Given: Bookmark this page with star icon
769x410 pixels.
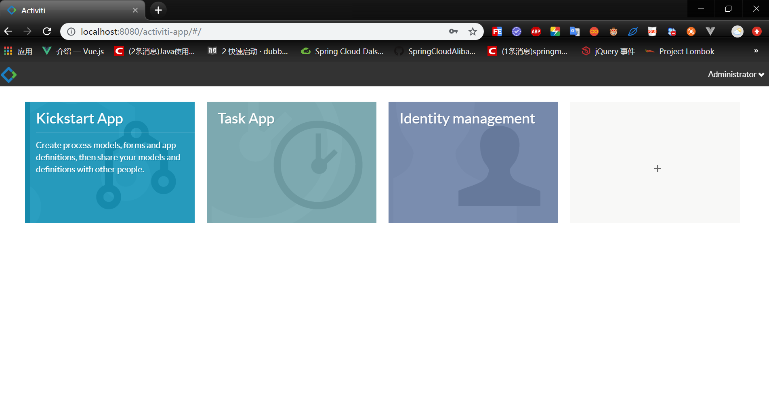Looking at the screenshot, I should (x=473, y=31).
